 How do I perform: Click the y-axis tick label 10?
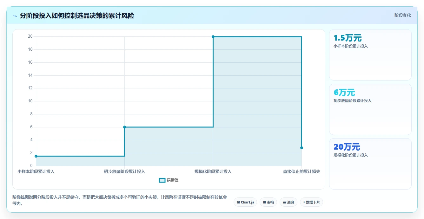(x=30, y=101)
